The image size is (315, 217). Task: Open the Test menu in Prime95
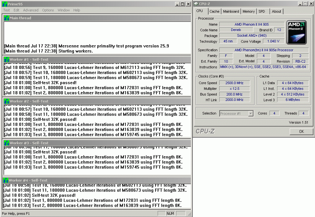pyautogui.click(x=7, y=10)
